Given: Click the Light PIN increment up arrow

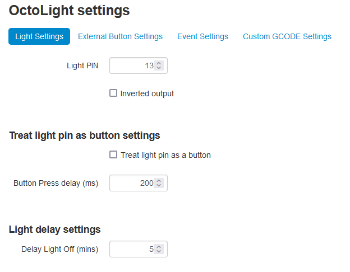Looking at the screenshot, I should click(x=159, y=63).
